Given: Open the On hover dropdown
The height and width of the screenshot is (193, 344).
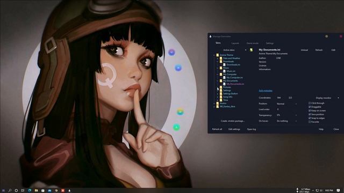Looking at the screenshot, I should point(286,121).
